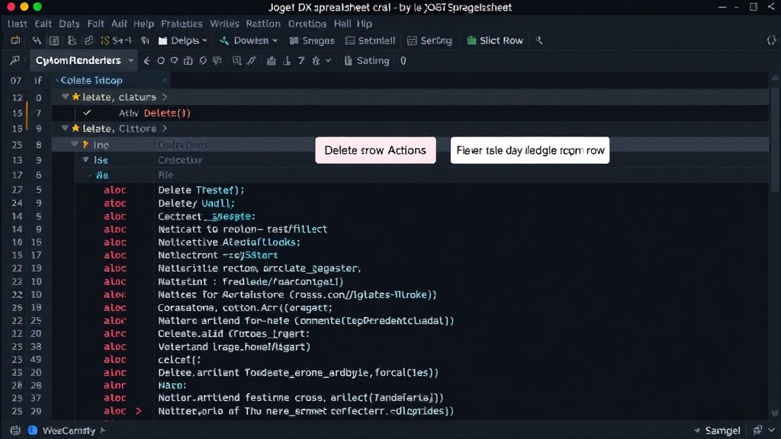781x439 pixels.
Task: Toggle the star on the lelate, Clttore row
Action: [76, 128]
